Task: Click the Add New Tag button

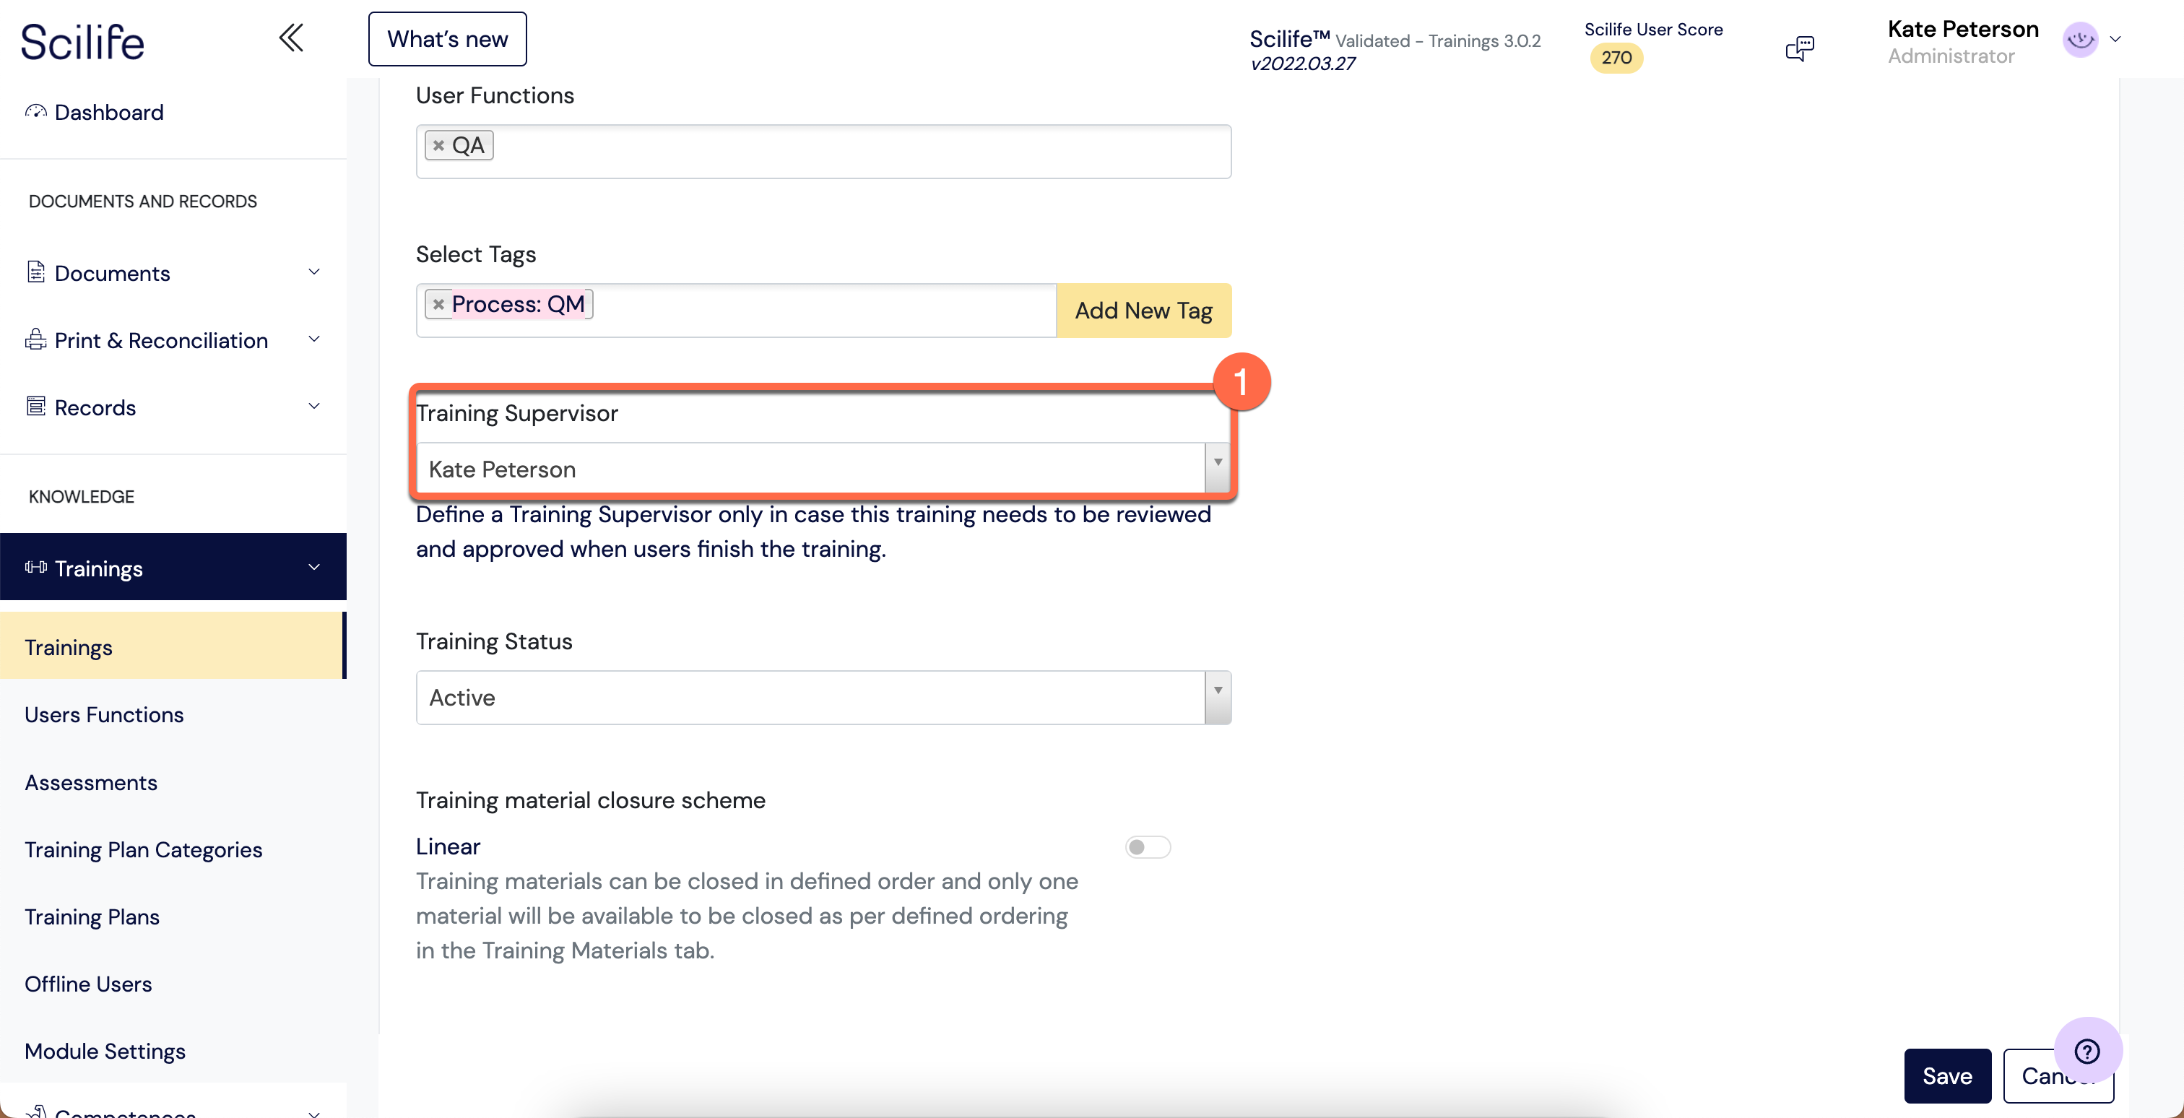Action: (1143, 311)
